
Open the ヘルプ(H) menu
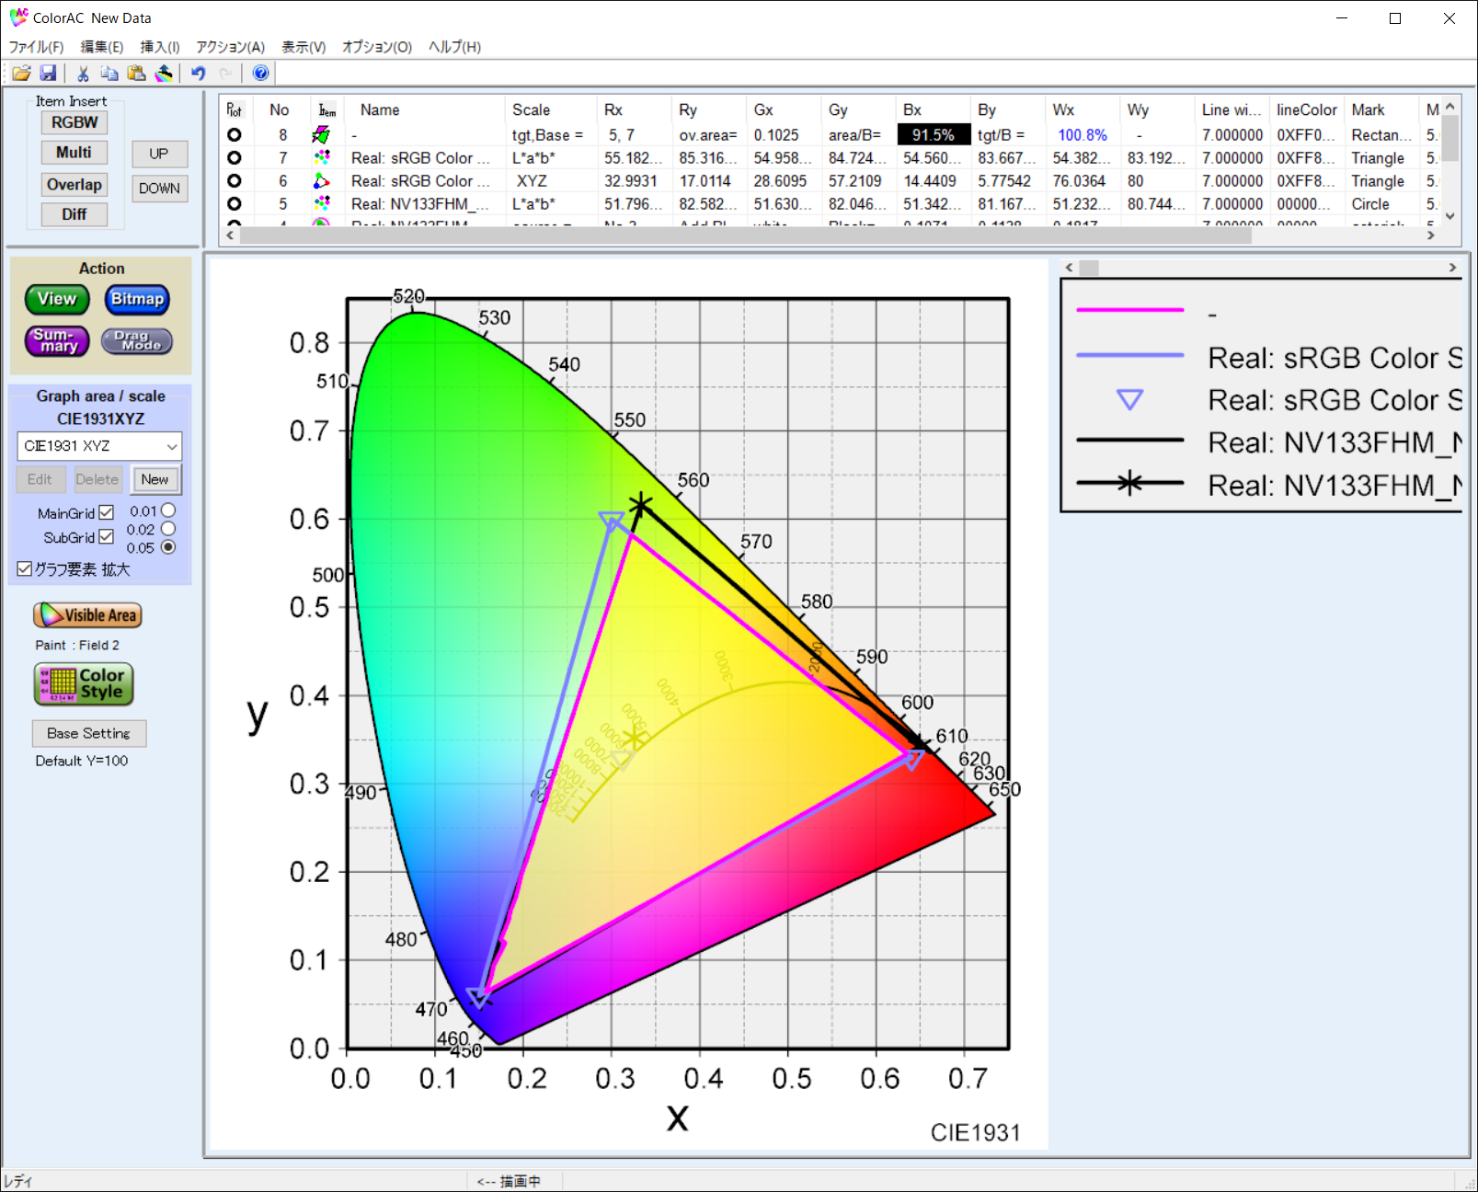(454, 47)
